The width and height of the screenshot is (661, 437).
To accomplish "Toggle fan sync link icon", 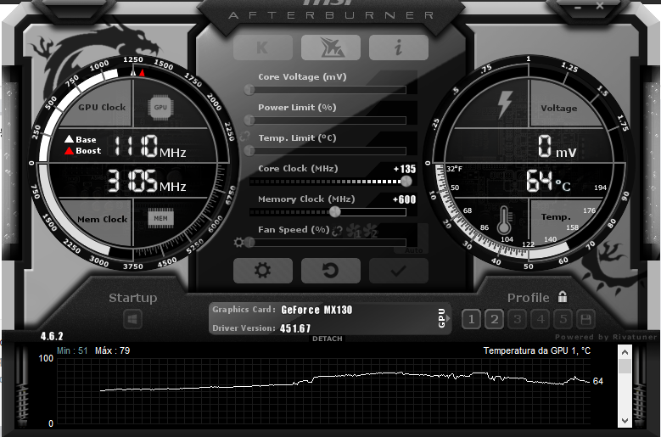I will (x=337, y=231).
